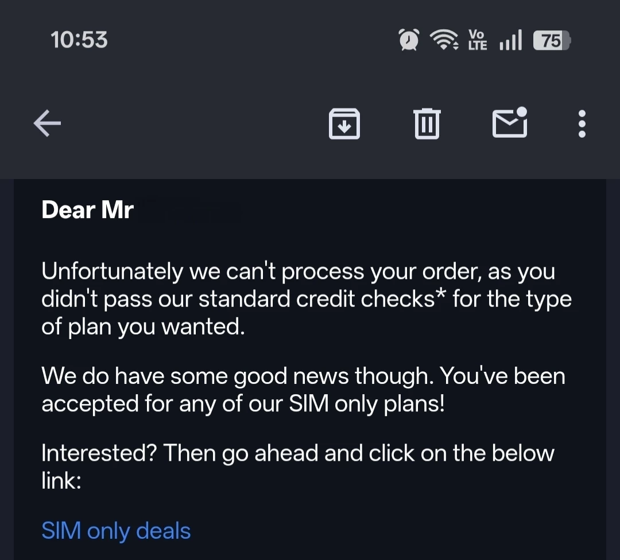Click the blurred surname after "Dear Mr"
Viewport: 620px width, 560px height.
(189, 211)
